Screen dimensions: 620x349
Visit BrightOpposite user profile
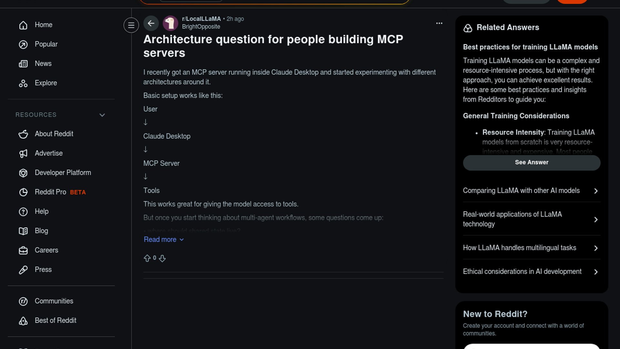click(201, 27)
